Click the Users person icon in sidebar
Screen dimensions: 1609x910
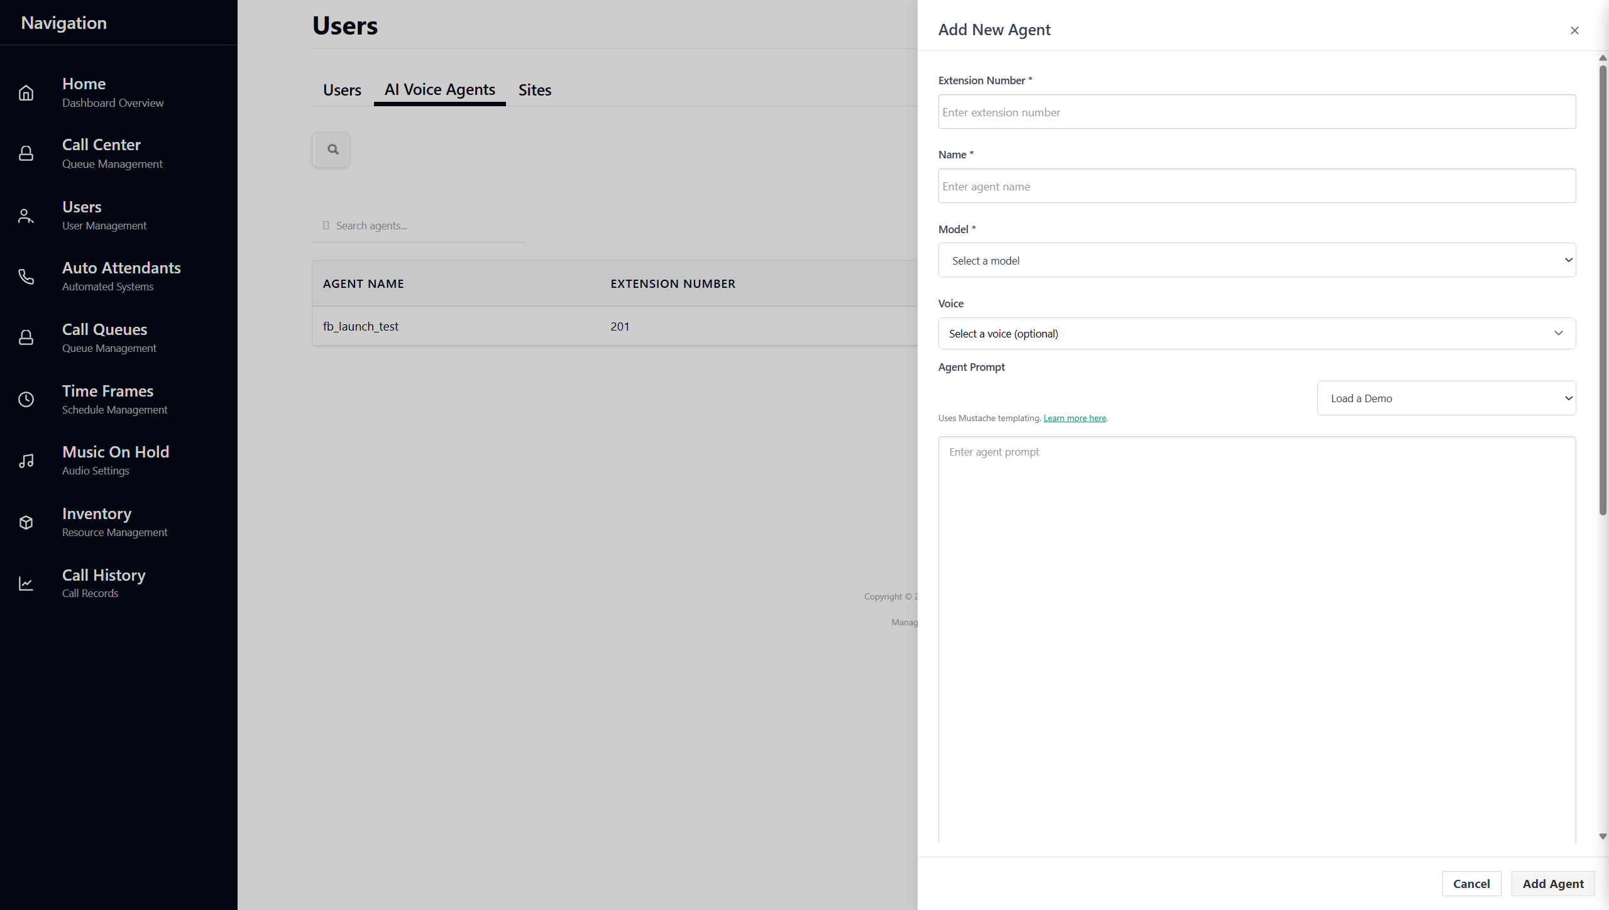point(26,216)
